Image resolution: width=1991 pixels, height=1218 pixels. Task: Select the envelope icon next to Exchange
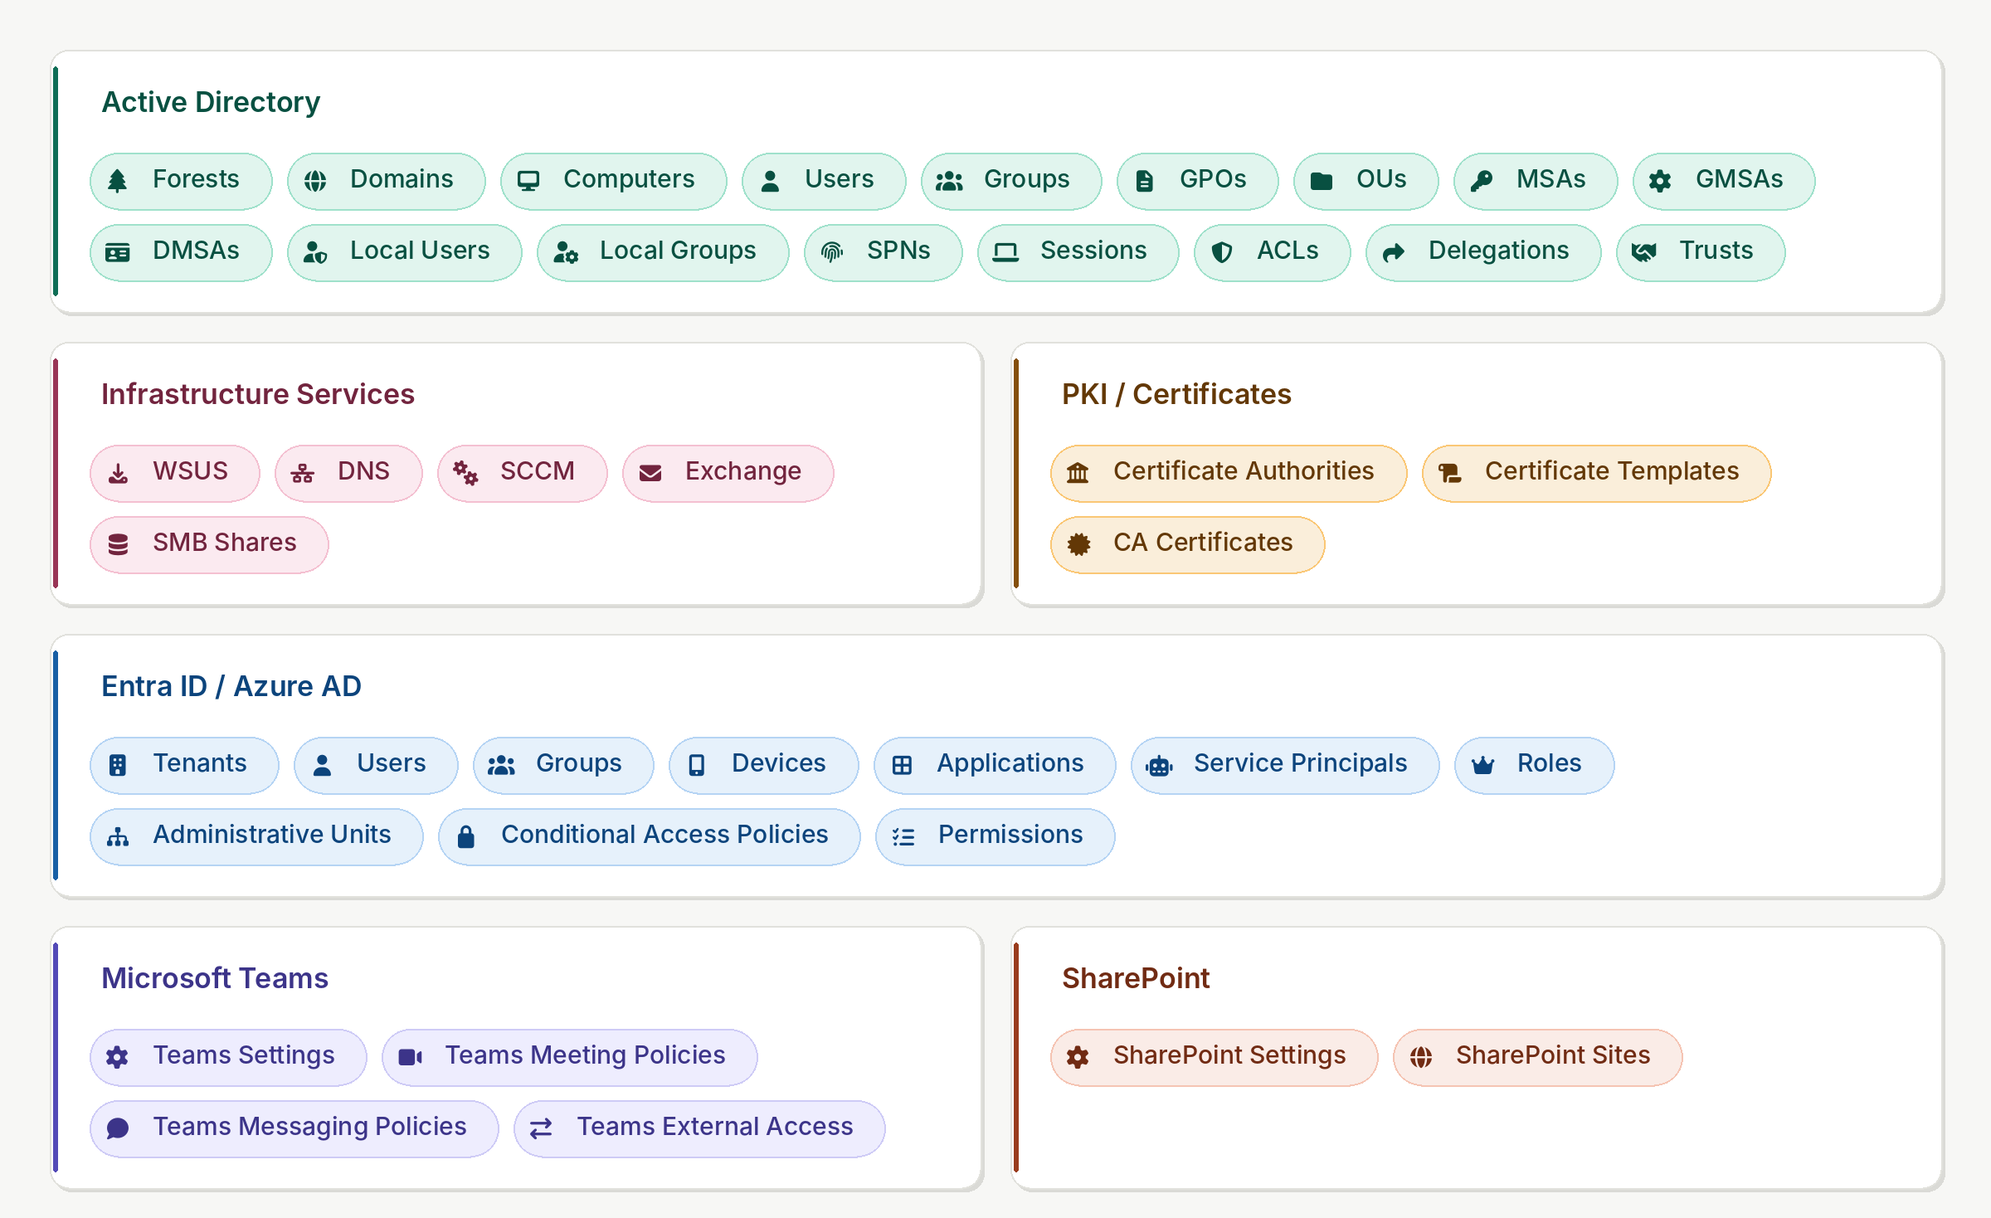pos(650,472)
